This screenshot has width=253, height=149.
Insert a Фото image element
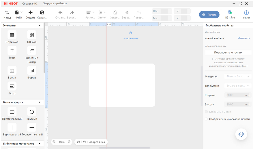click(12, 86)
